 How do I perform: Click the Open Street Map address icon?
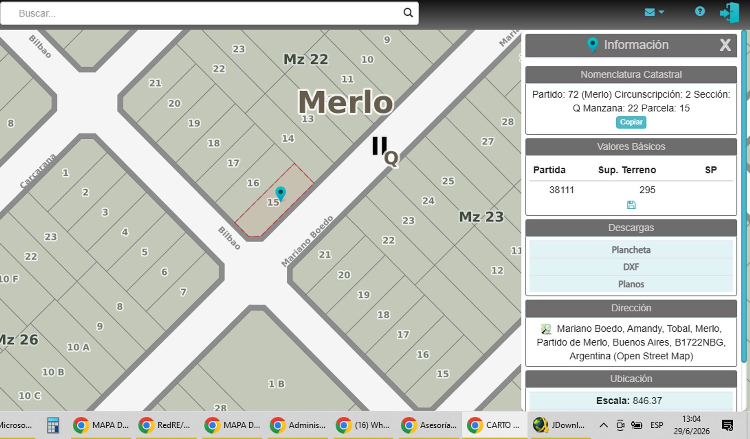pyautogui.click(x=546, y=329)
